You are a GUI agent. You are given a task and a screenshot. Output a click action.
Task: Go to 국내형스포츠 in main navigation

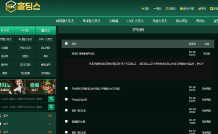[91, 21]
